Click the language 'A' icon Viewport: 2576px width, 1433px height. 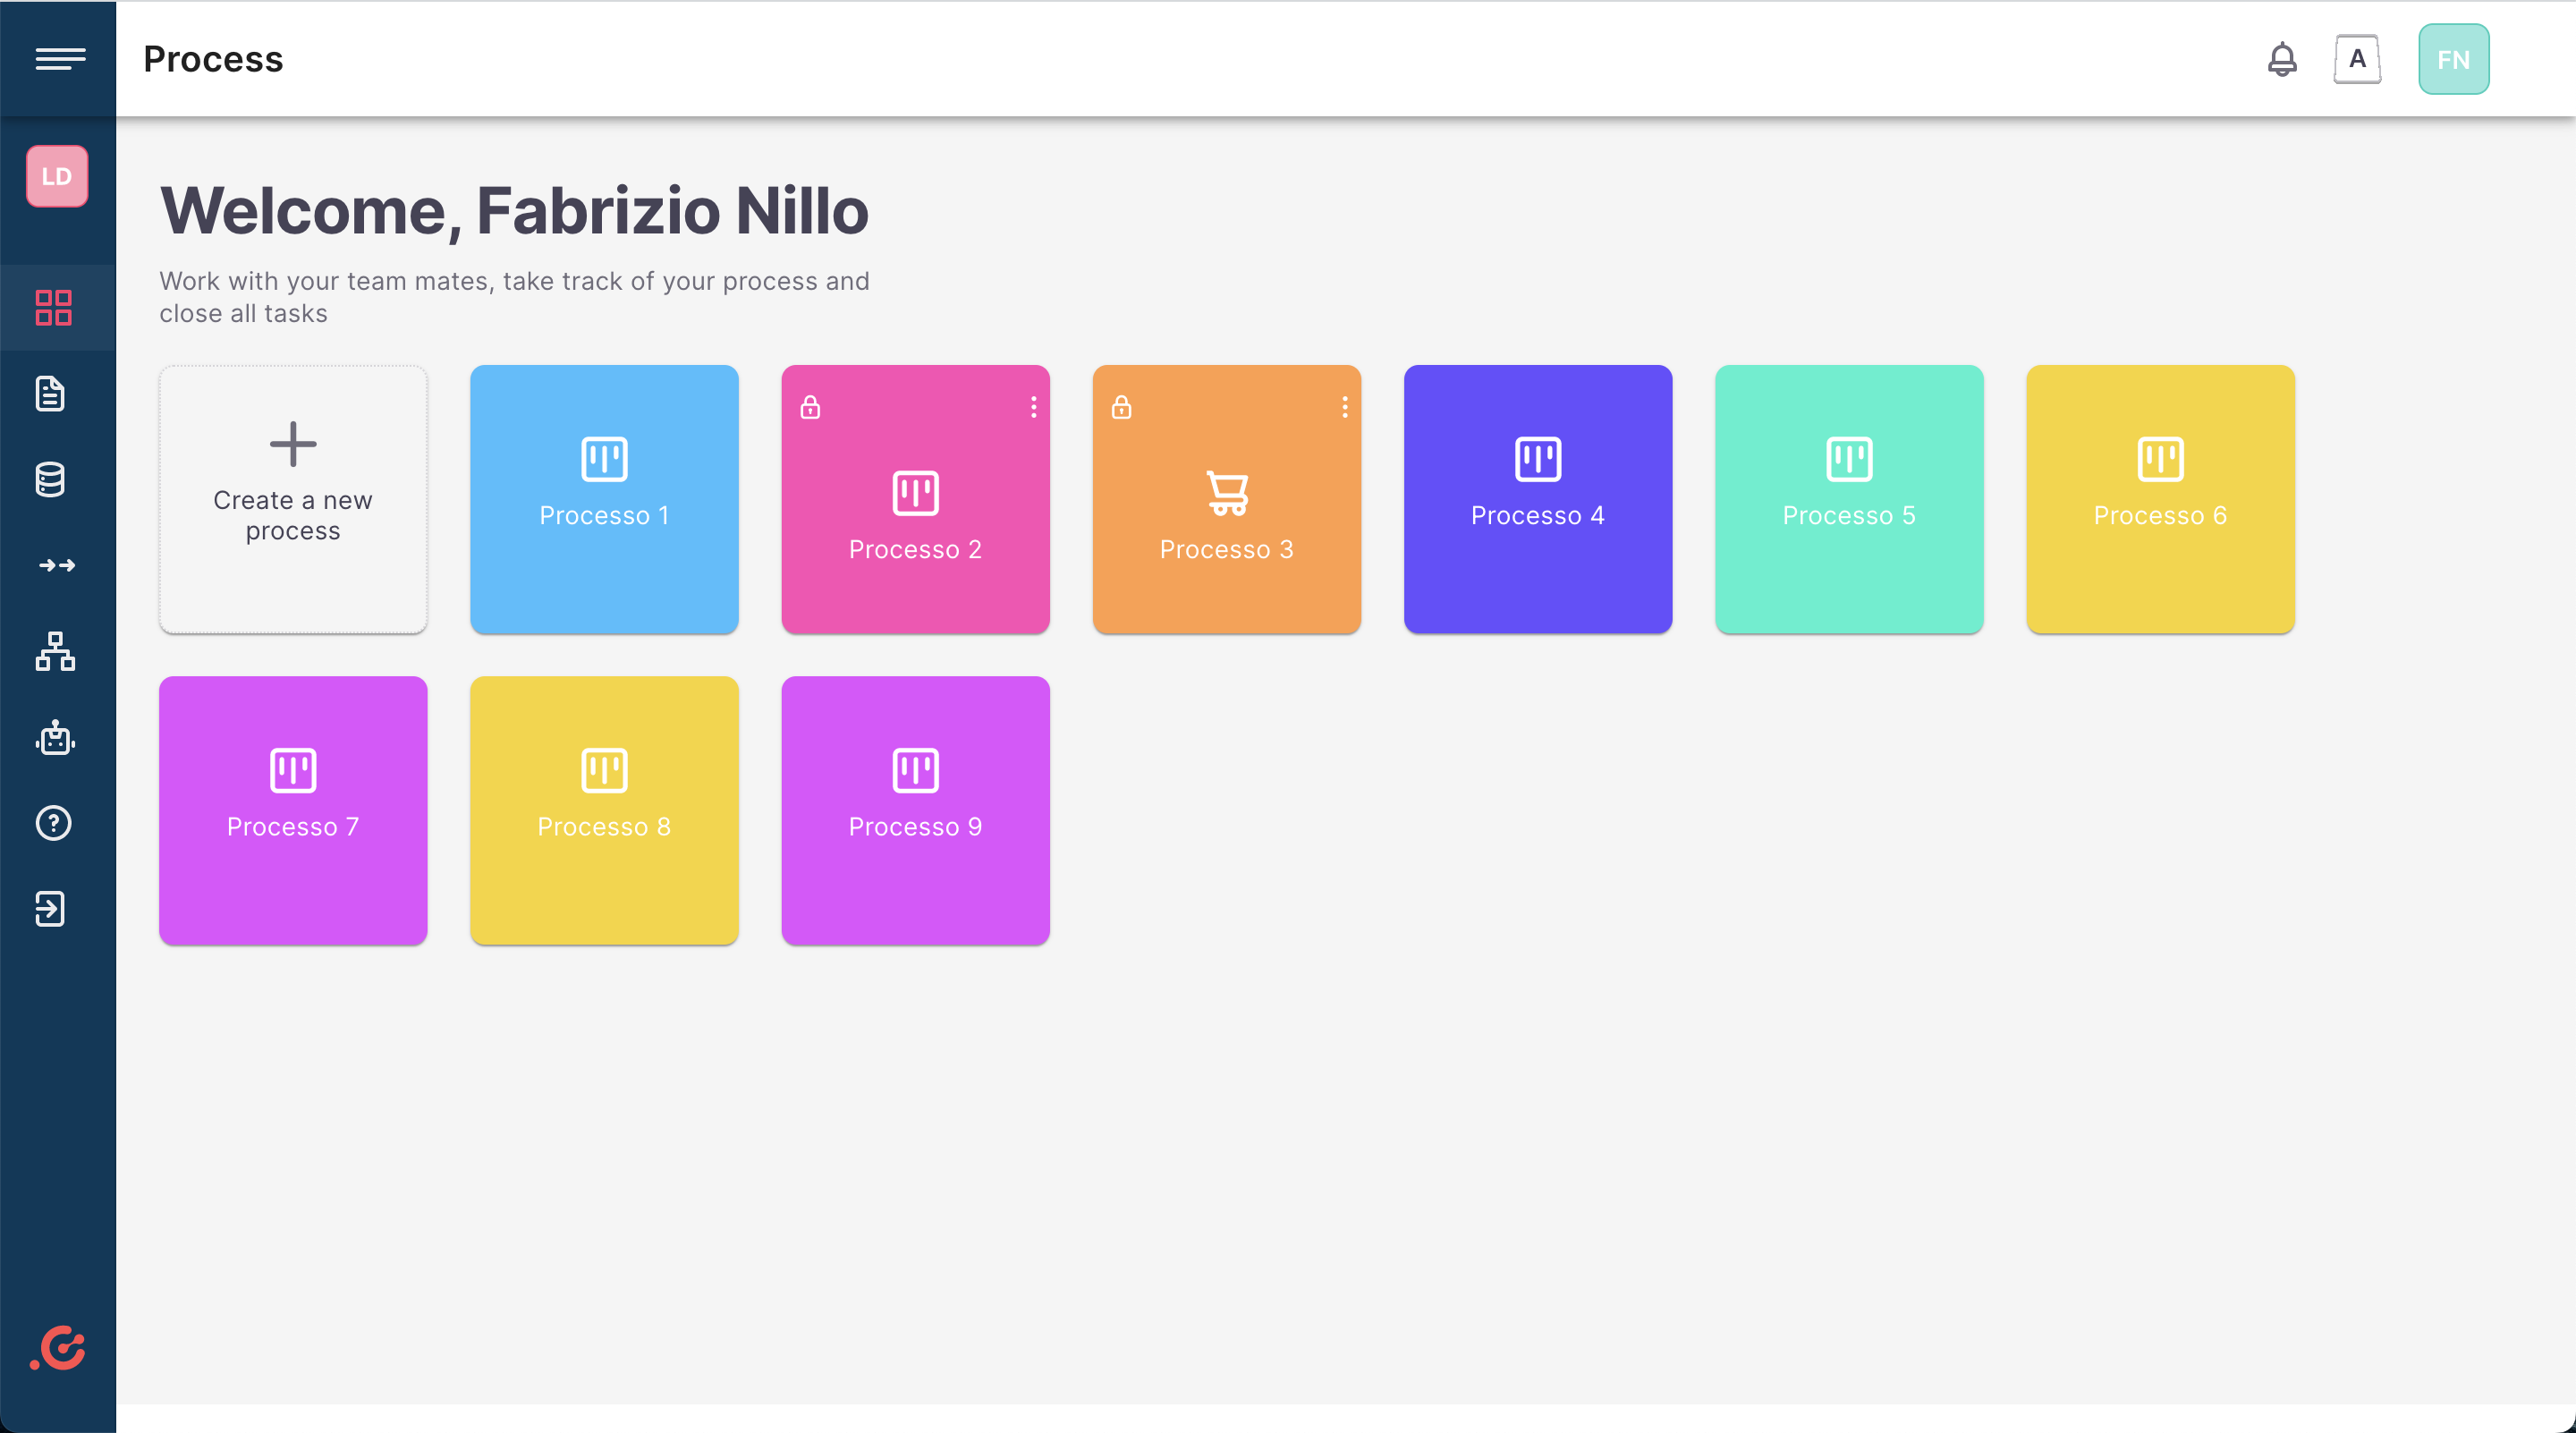tap(2357, 60)
